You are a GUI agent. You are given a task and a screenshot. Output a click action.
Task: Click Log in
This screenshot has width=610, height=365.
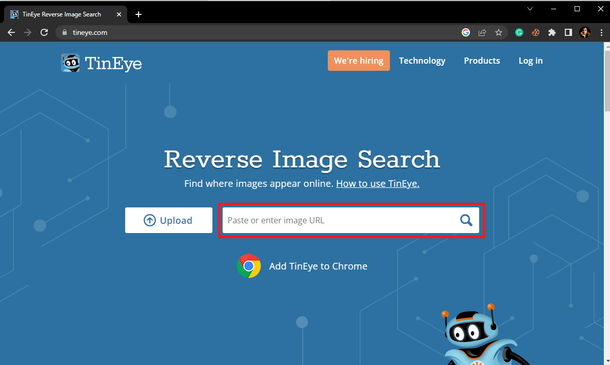[530, 61]
